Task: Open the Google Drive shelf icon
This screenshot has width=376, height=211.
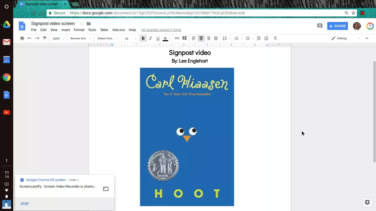Action: pyautogui.click(x=6, y=25)
